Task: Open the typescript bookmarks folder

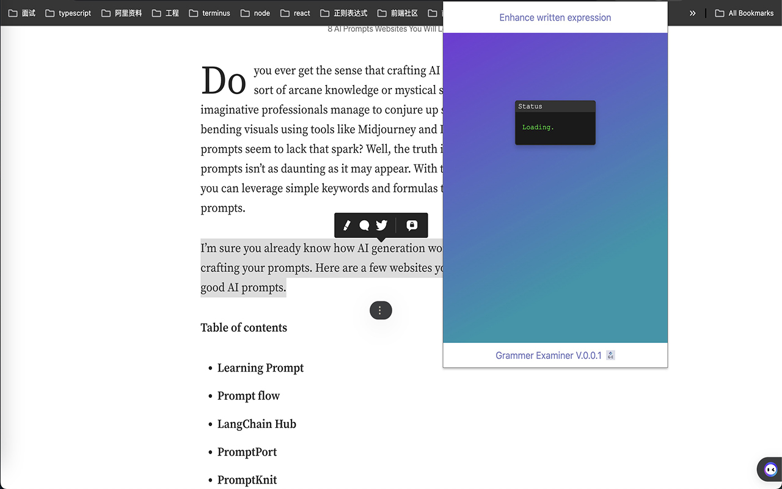Action: click(68, 12)
